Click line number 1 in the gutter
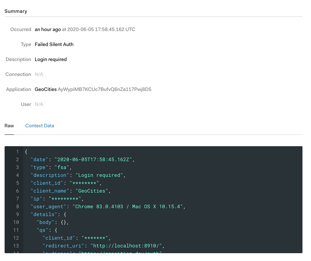 tap(17, 152)
